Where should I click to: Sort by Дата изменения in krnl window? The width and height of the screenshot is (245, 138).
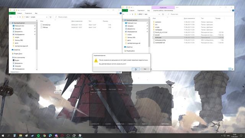pyautogui.click(x=189, y=18)
